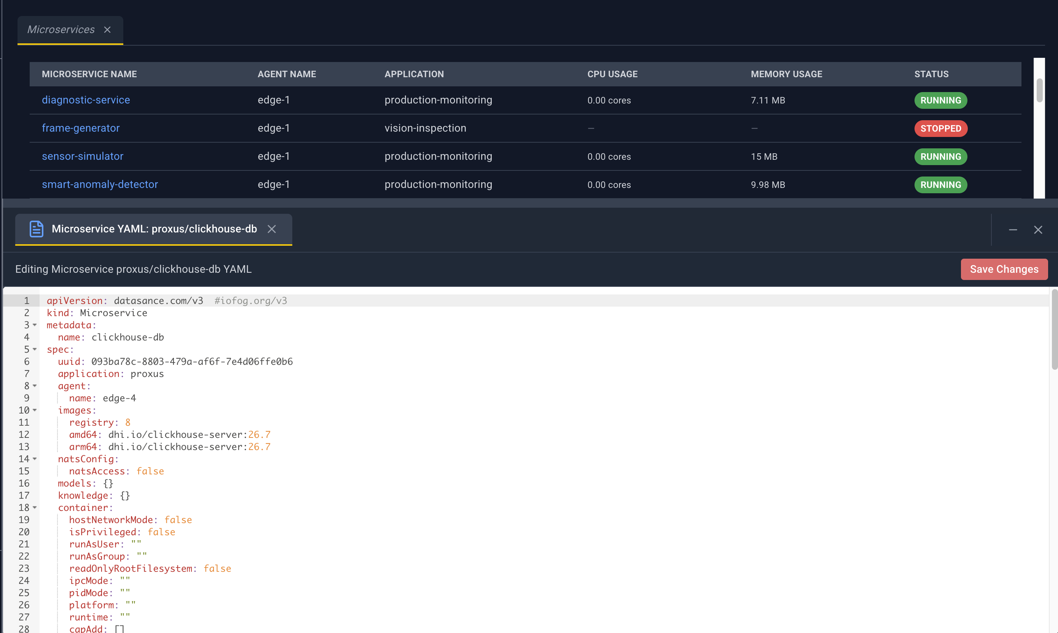The width and height of the screenshot is (1058, 633).
Task: Open the frame-generator microservice link
Action: (x=81, y=128)
